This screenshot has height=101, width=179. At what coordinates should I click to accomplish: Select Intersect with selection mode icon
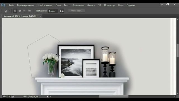(30, 11)
